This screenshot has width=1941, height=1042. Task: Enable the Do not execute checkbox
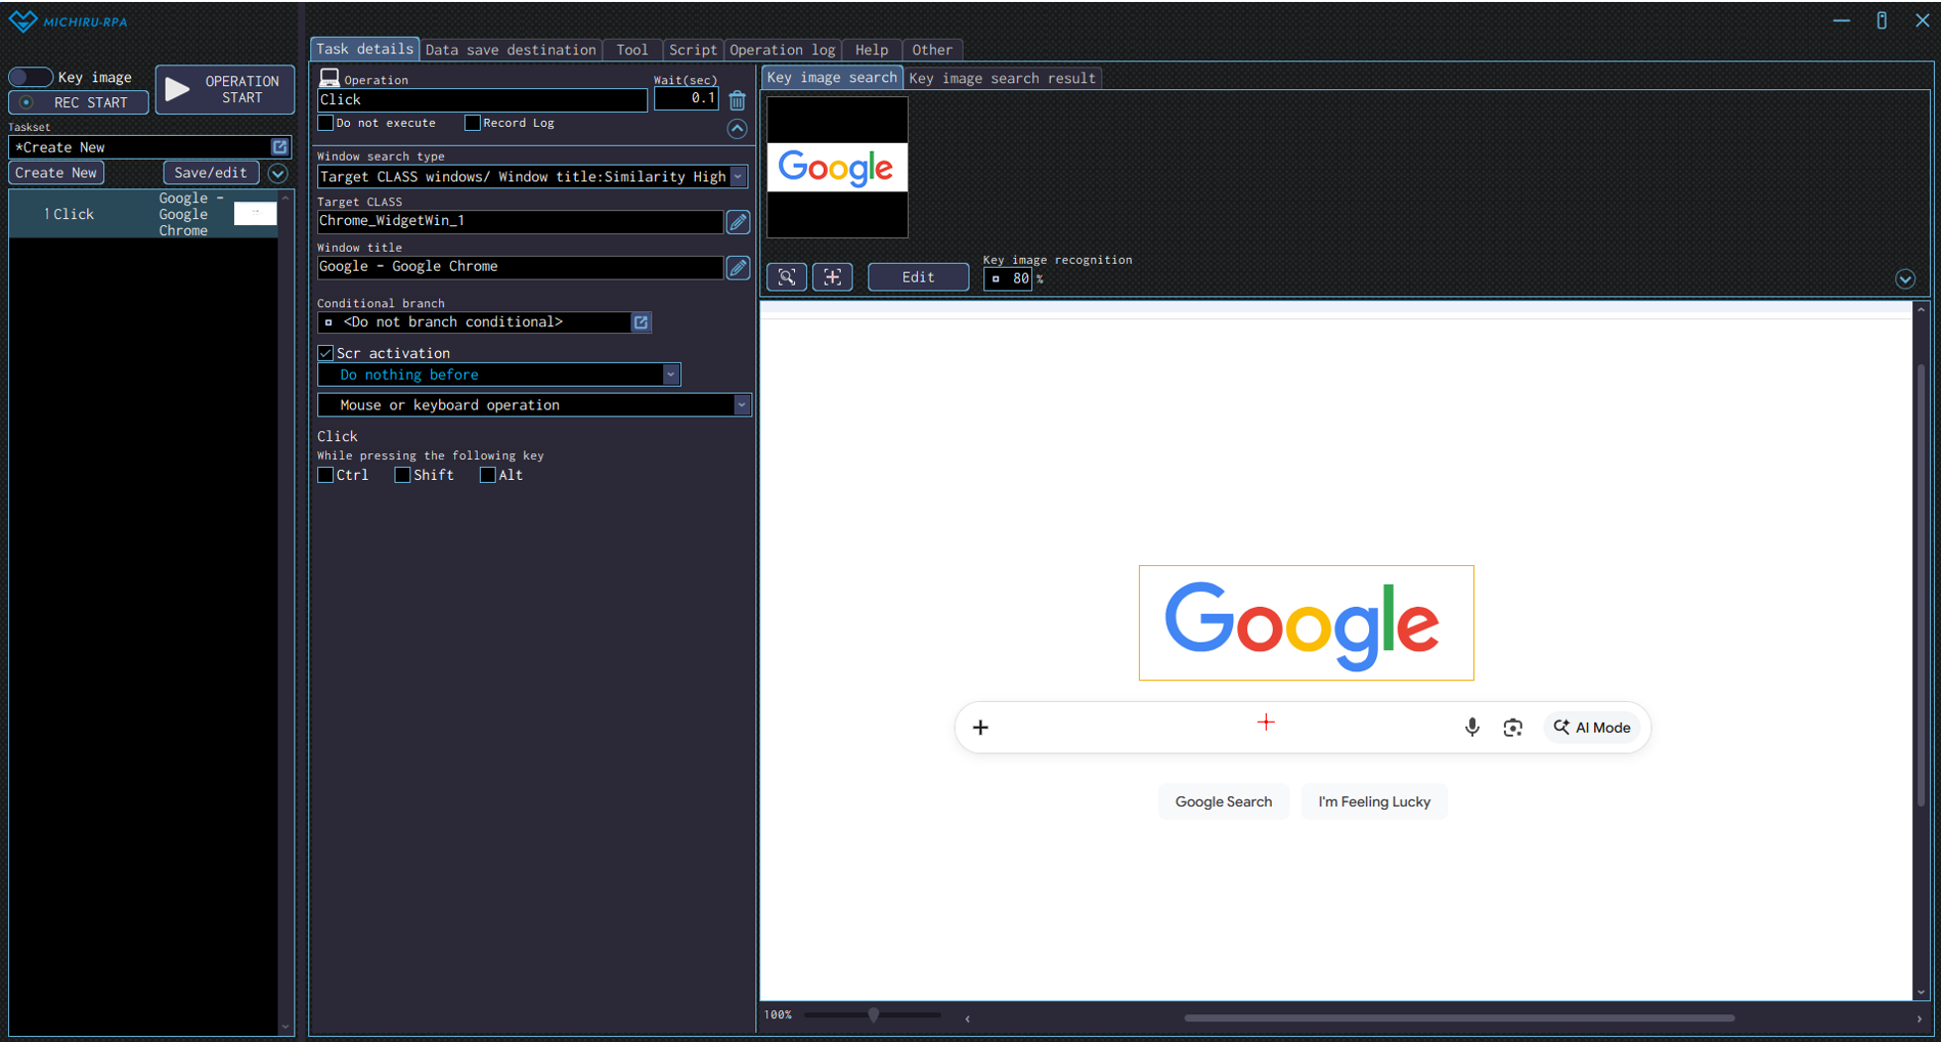pyautogui.click(x=325, y=123)
